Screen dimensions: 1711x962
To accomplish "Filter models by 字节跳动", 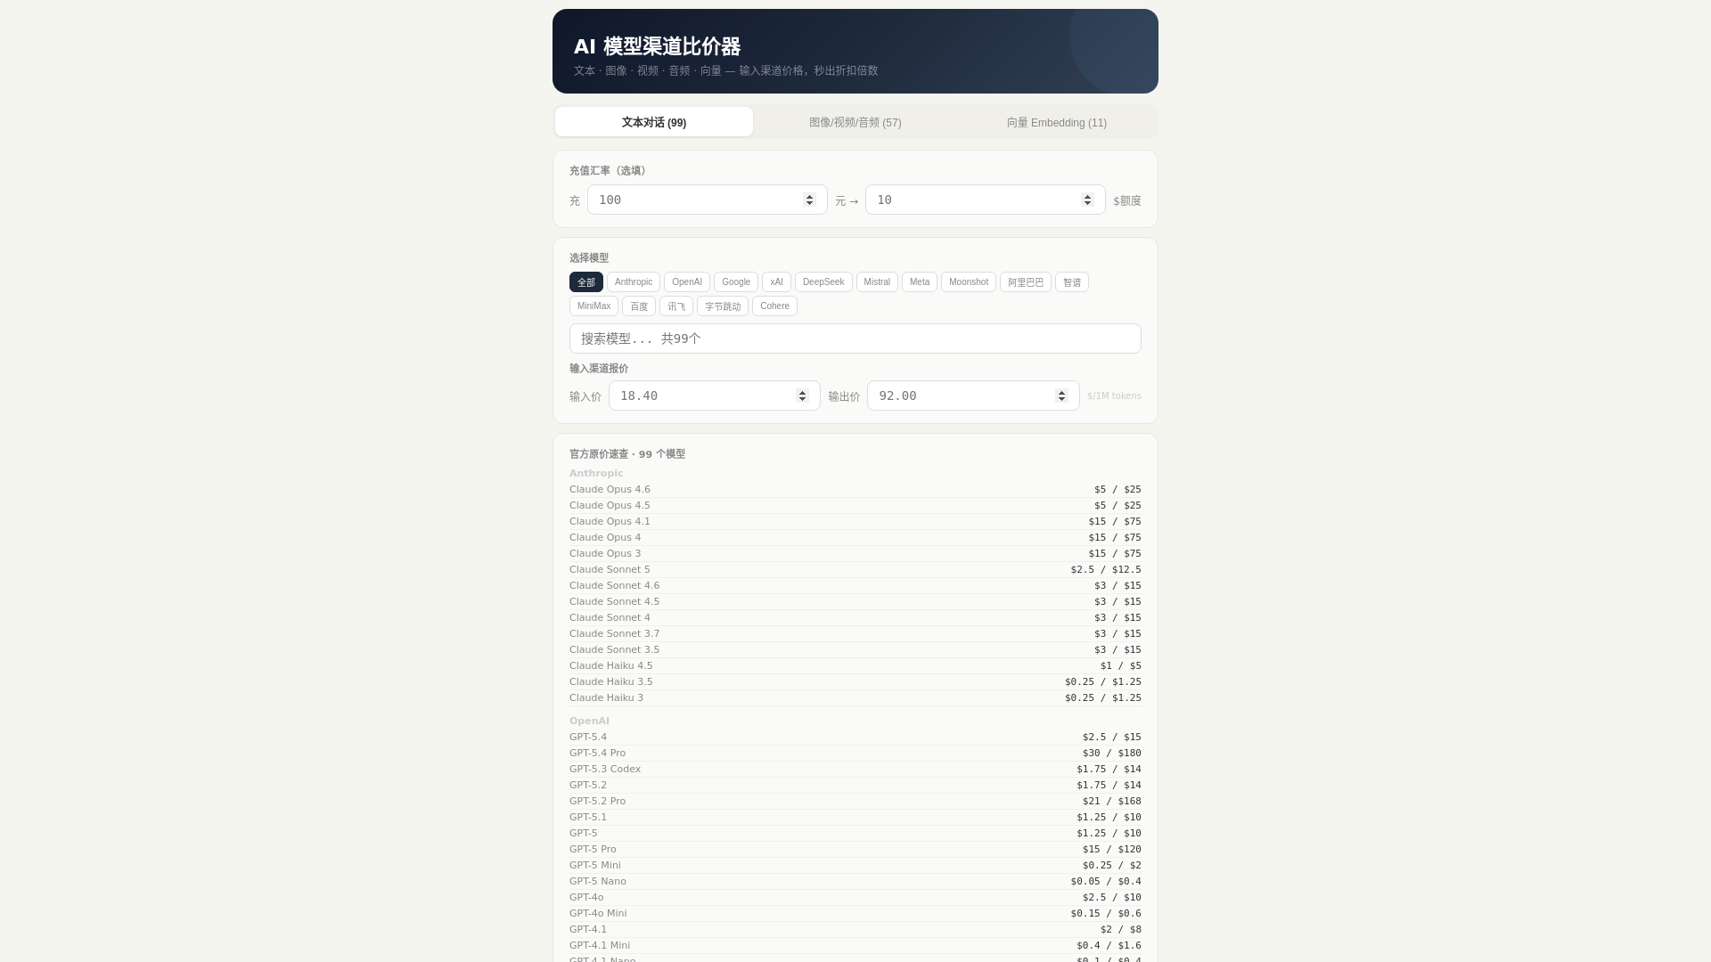I will click(x=723, y=306).
